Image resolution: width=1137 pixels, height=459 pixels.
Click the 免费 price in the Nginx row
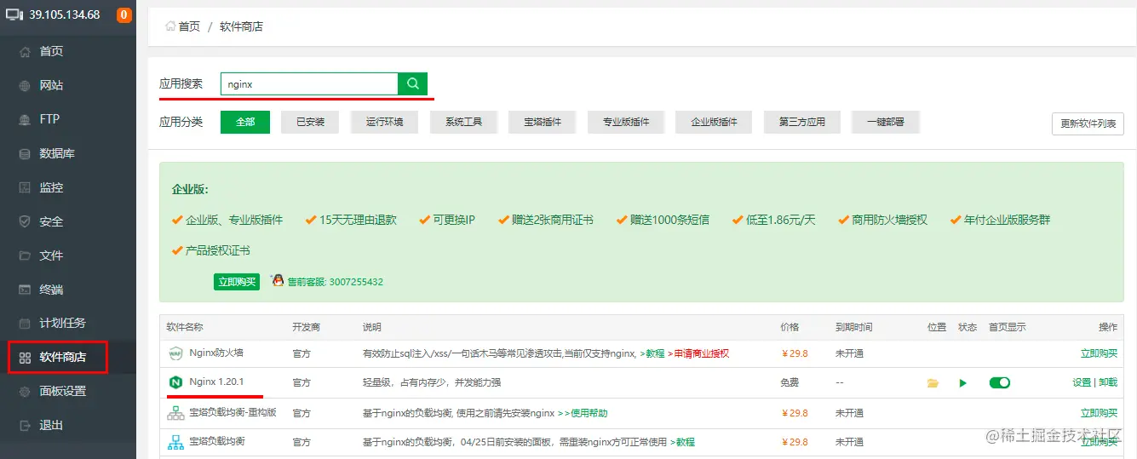[790, 383]
